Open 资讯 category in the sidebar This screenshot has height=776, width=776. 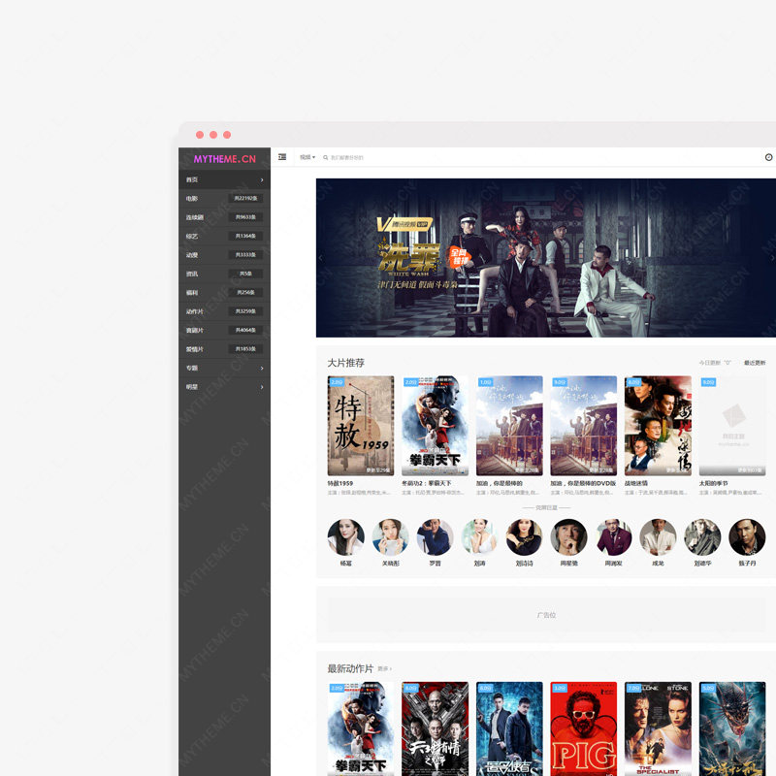(225, 274)
